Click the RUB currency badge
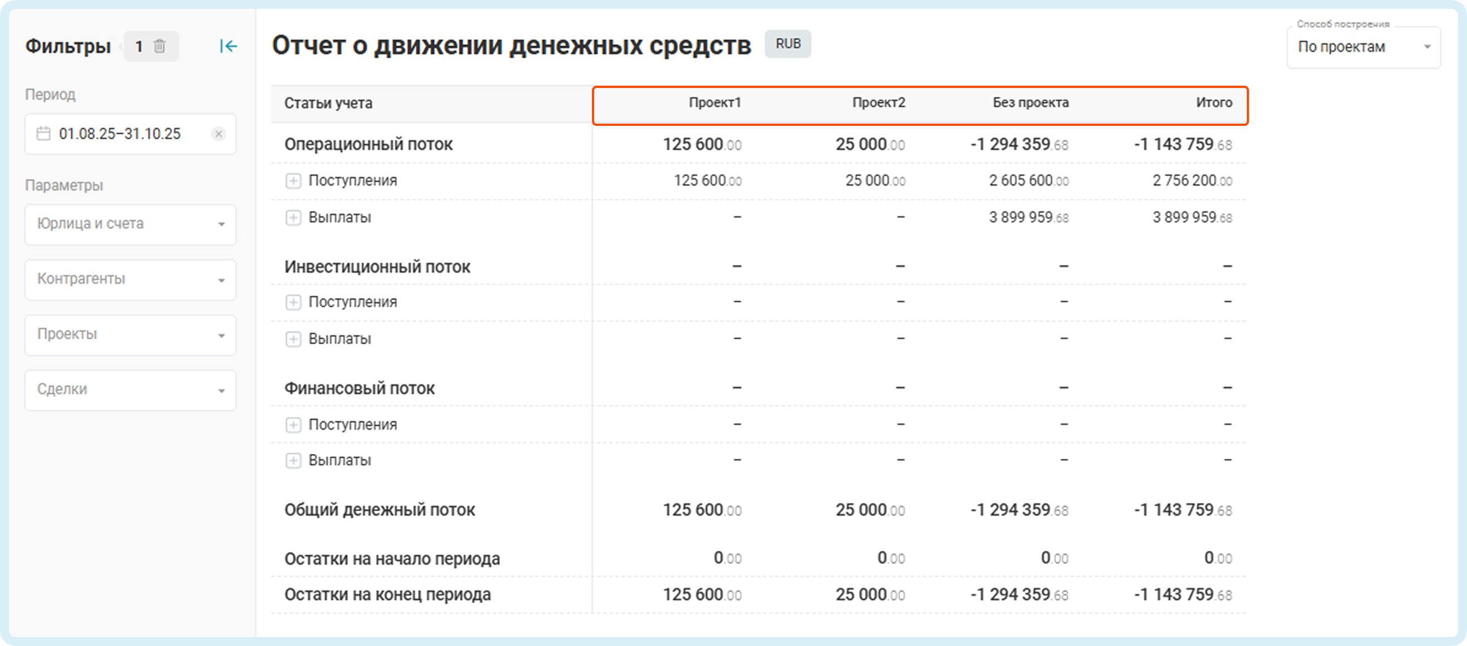This screenshot has width=1467, height=646. [788, 44]
